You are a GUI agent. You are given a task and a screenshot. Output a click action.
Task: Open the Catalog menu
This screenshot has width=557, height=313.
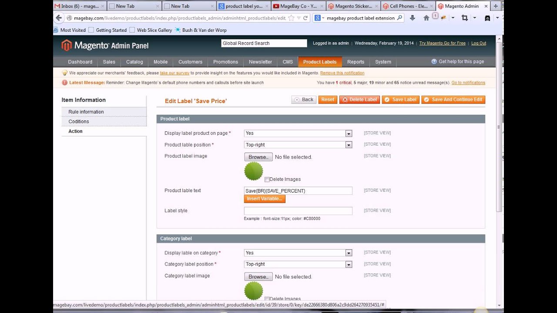134,62
